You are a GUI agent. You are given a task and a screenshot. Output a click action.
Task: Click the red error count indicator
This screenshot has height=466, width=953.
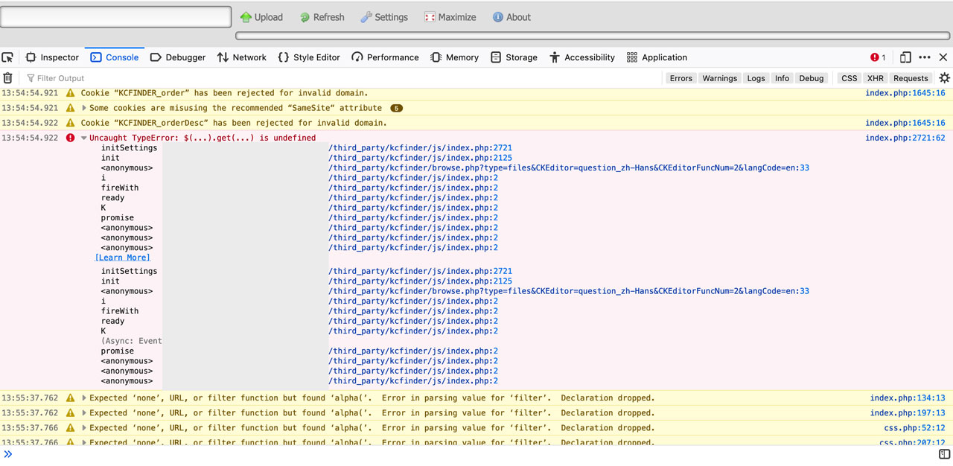878,57
